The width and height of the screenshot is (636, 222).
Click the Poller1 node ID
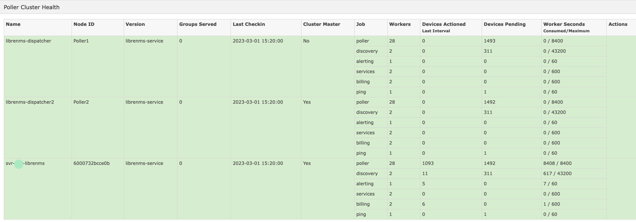pyautogui.click(x=81, y=41)
